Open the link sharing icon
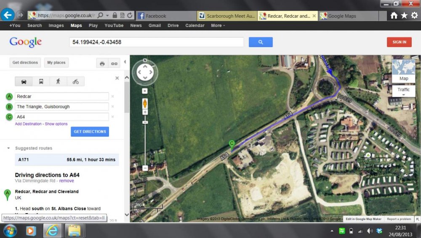This screenshot has height=238, width=421. click(x=114, y=64)
